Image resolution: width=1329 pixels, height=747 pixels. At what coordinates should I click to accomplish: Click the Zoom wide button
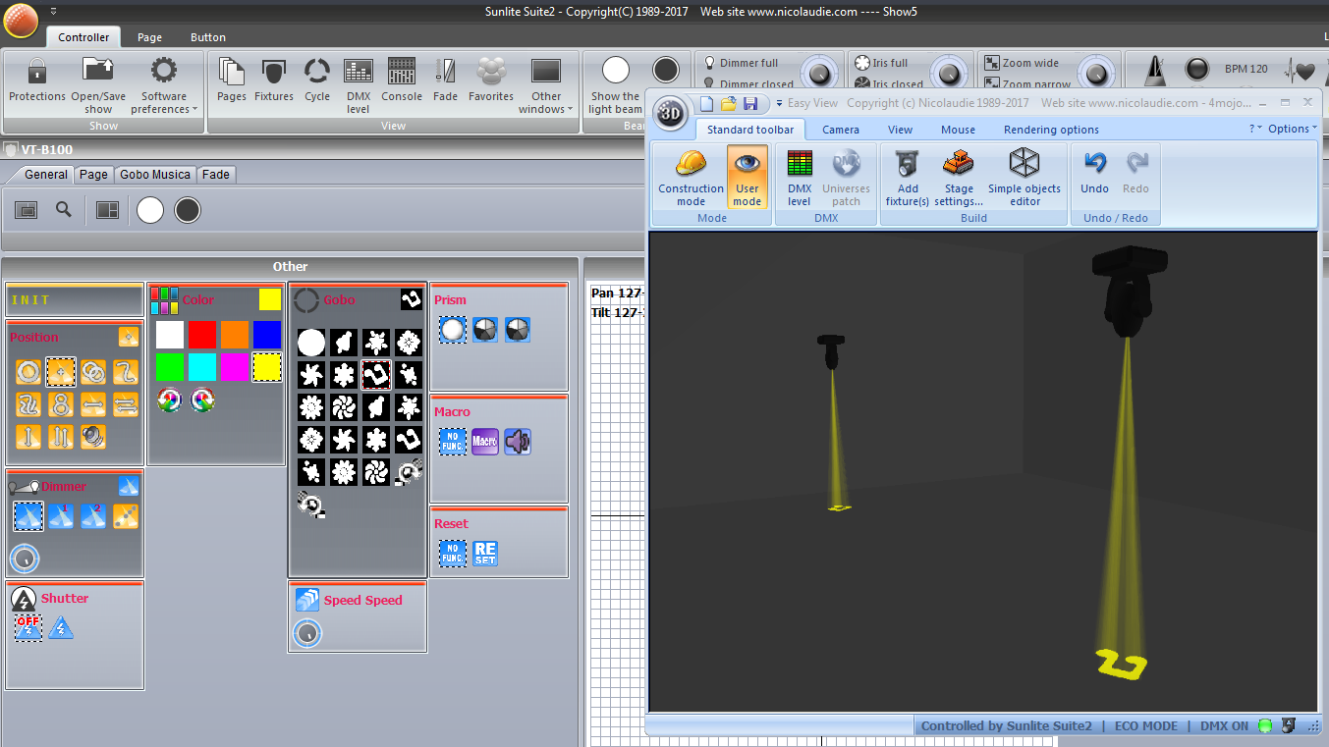click(x=1023, y=63)
